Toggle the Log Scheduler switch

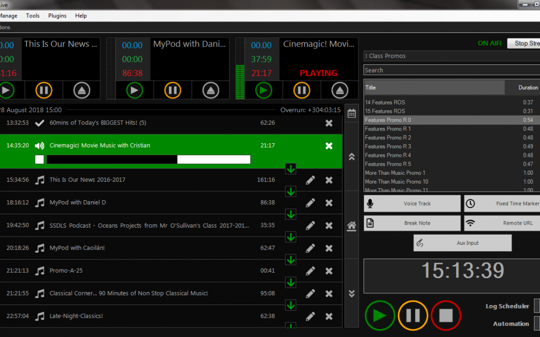click(537, 306)
